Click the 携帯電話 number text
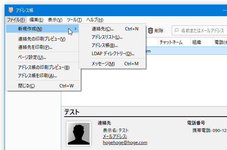227x150 pixels. pos(210,130)
